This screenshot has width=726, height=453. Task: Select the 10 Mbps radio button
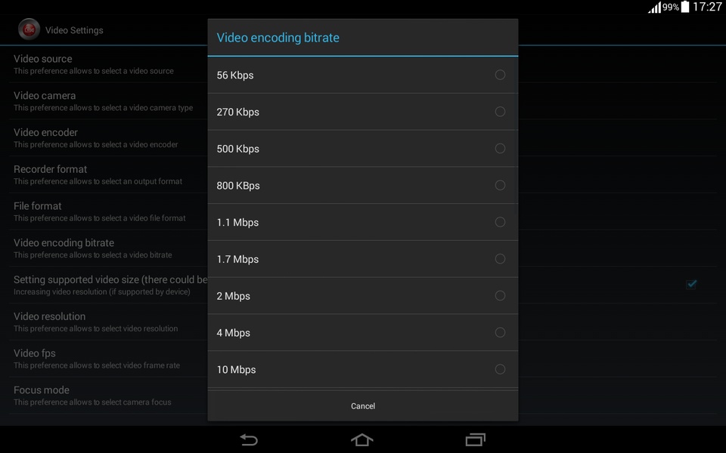[x=500, y=369]
